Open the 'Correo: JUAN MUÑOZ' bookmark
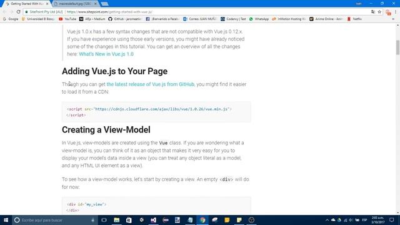The height and width of the screenshot is (225, 400). click(200, 19)
